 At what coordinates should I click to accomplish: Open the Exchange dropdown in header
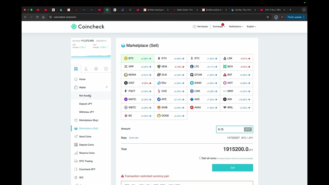(x=219, y=26)
